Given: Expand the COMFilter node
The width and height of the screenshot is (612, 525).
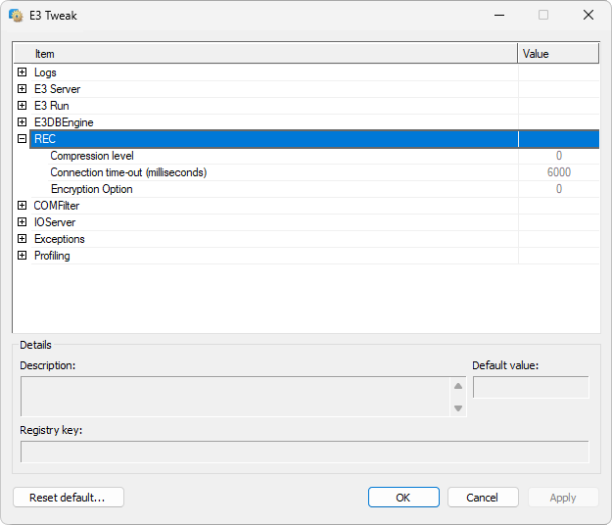Looking at the screenshot, I should click(22, 206).
